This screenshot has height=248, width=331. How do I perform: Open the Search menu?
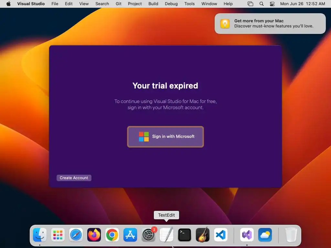click(102, 4)
